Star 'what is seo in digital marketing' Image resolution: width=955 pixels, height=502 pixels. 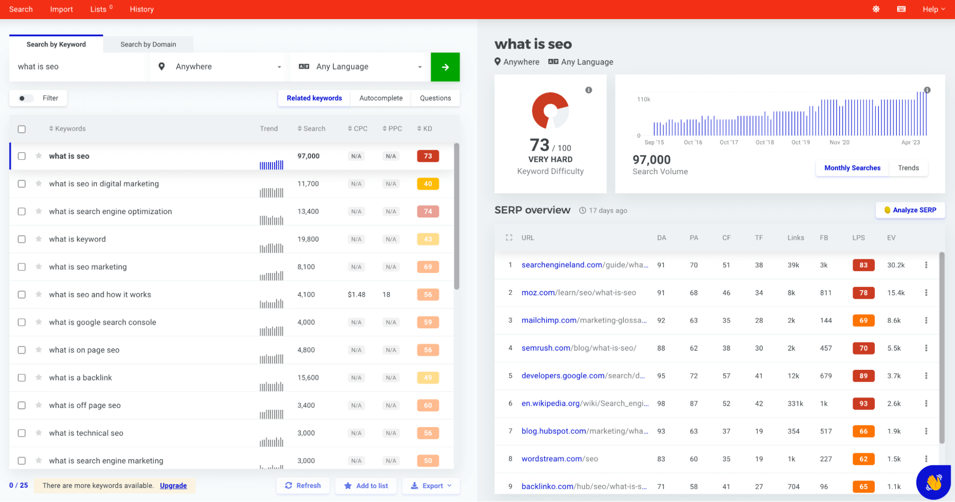pos(39,184)
